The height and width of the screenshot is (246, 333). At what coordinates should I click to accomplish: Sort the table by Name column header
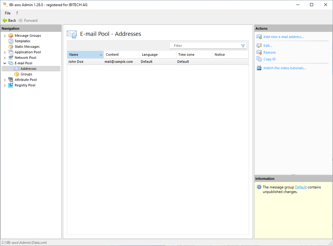[x=83, y=55]
